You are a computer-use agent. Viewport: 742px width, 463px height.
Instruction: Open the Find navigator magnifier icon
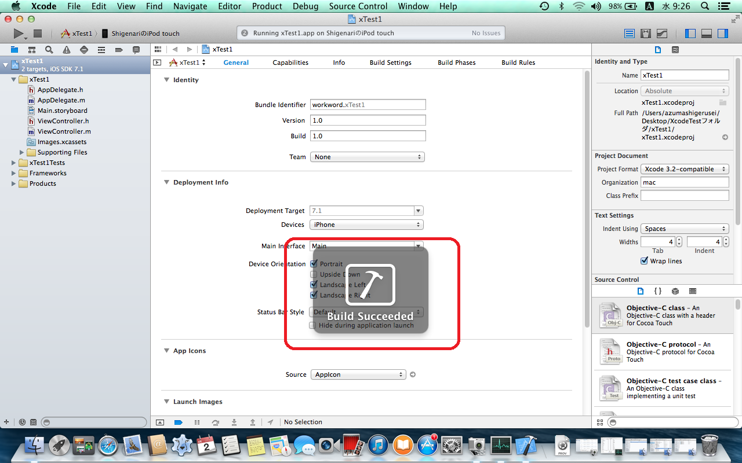(49, 50)
